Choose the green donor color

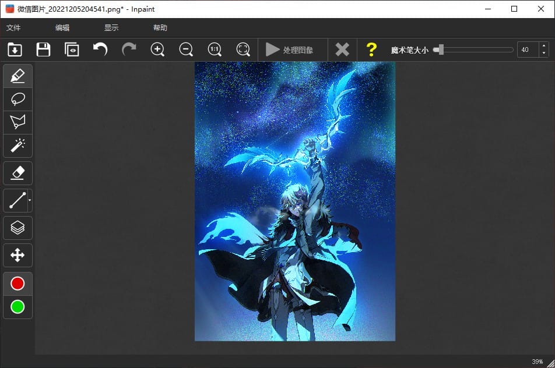tap(17, 307)
